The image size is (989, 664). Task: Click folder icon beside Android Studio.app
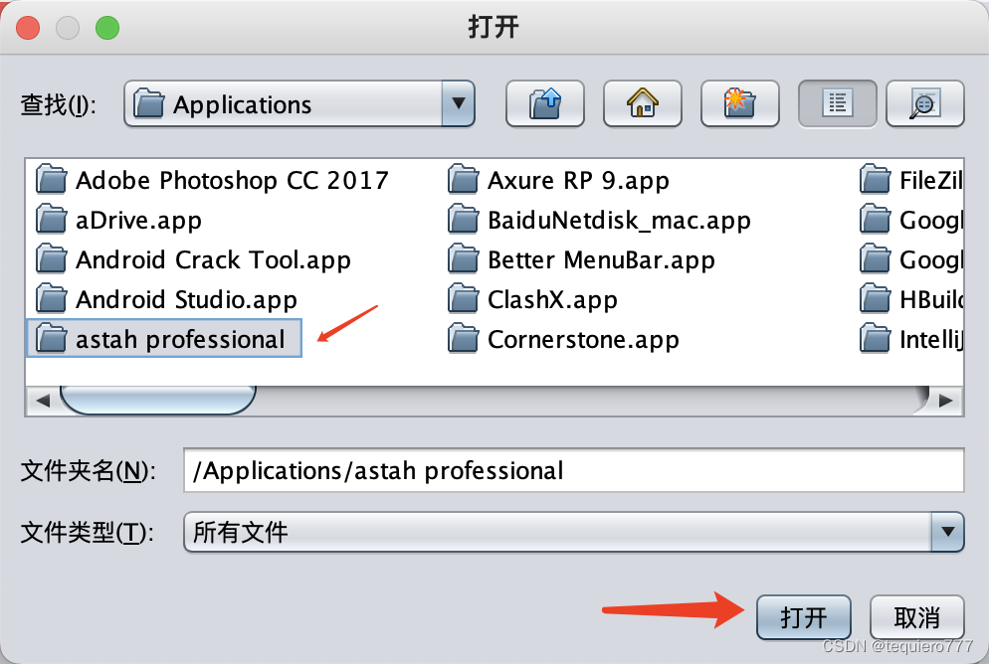51,298
